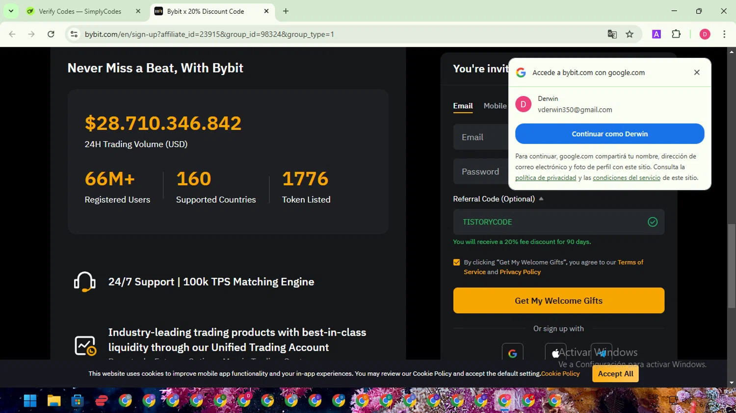Click the 160 Supported Countries figure
This screenshot has width=736, height=413.
pos(194,179)
